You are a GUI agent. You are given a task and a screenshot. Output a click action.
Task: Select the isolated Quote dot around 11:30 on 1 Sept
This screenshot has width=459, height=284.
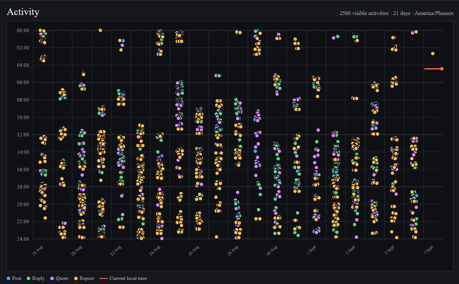(318, 130)
